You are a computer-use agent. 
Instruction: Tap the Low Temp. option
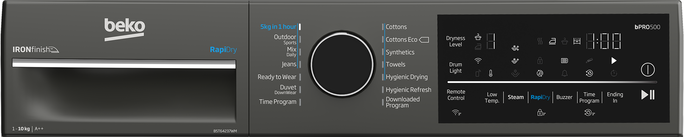[x=492, y=97]
